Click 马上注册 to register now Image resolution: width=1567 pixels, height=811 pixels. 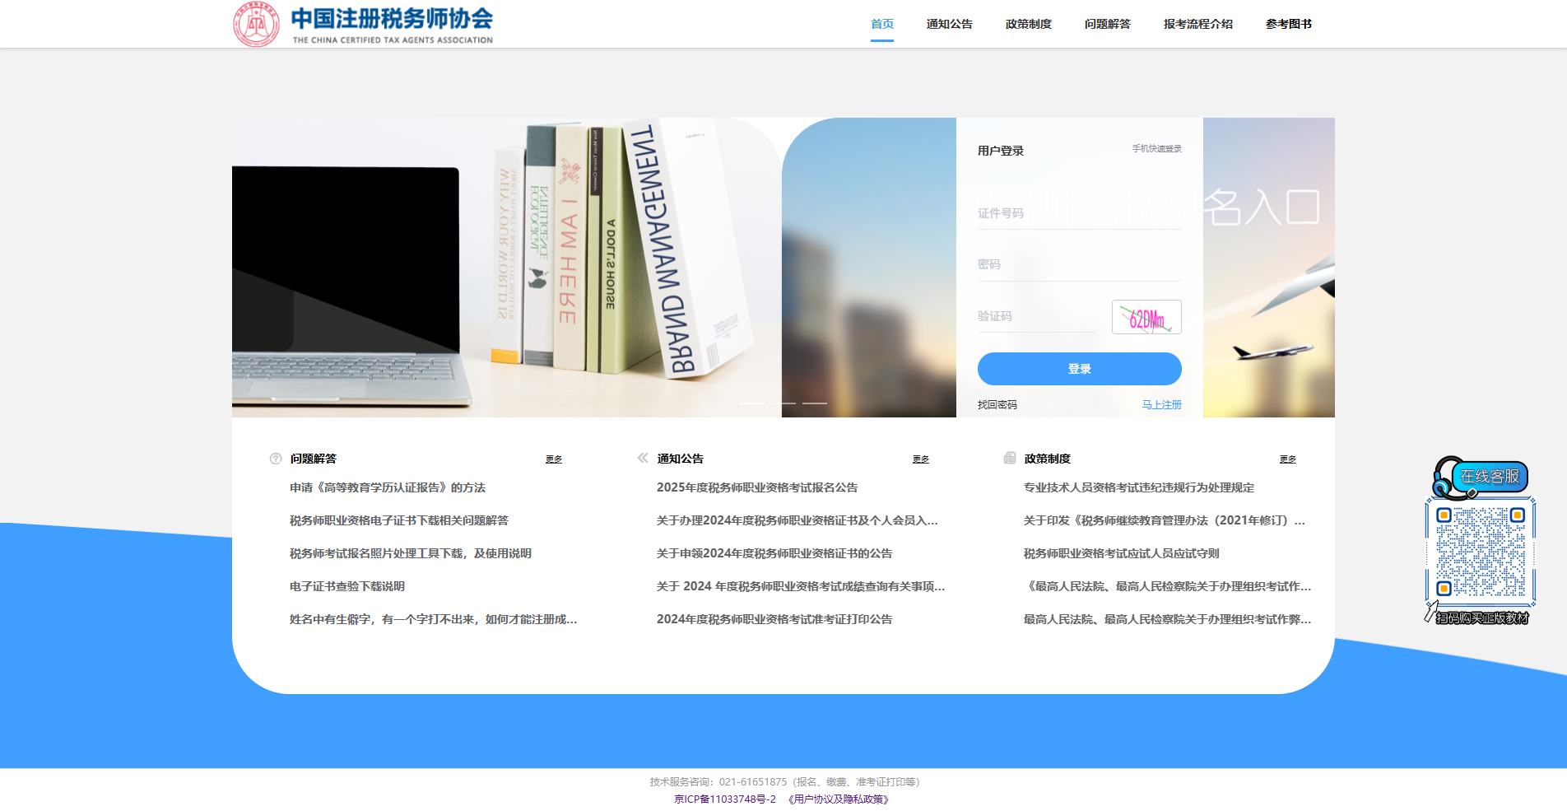[x=1162, y=404]
